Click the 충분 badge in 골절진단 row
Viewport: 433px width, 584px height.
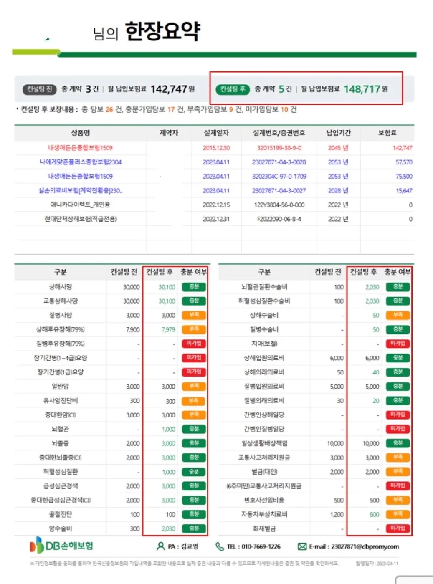(x=194, y=514)
